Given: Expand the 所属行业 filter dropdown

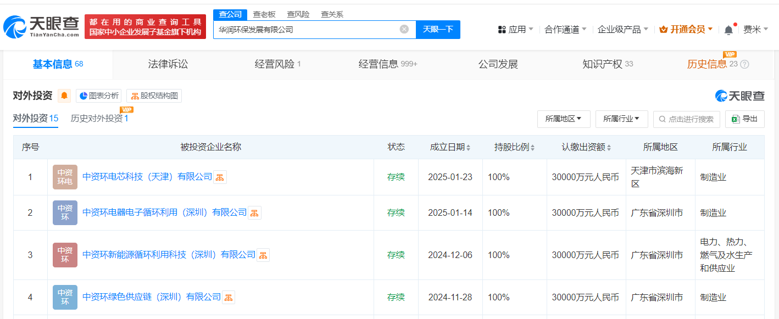Looking at the screenshot, I should pos(621,119).
